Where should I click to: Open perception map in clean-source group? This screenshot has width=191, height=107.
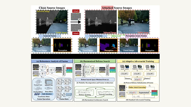click(x=62, y=45)
